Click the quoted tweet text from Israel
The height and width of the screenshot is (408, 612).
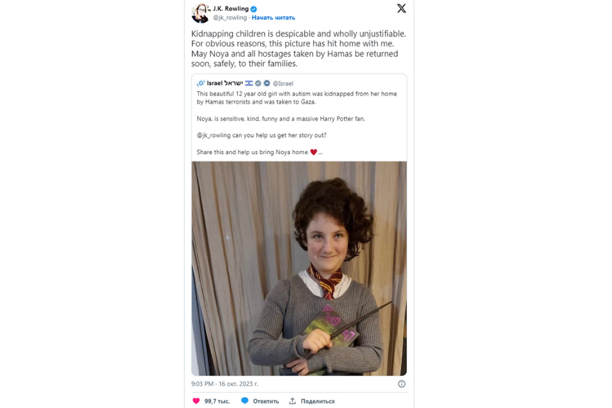296,122
